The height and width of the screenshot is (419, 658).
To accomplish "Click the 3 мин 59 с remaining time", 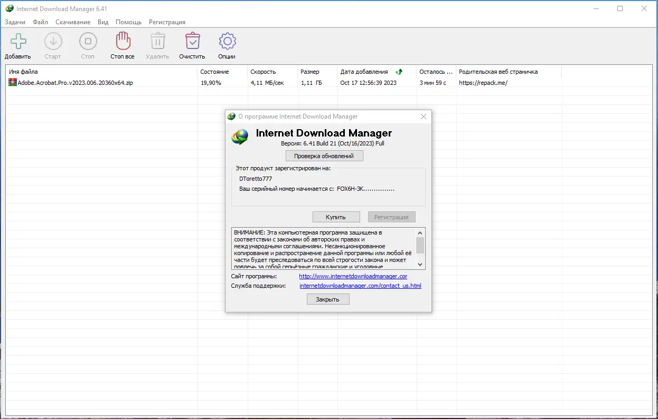I will point(433,83).
